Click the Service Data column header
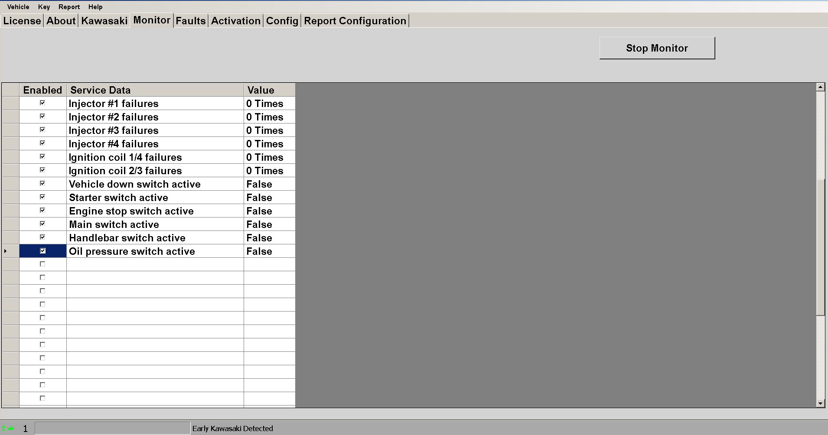Viewport: 828px width, 435px height. click(155, 90)
